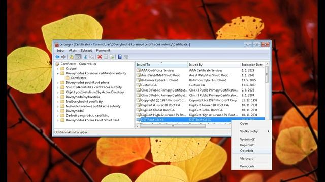This screenshot has width=325, height=182.
Task: Click the certificate icon of Baltimore CyberTrust Root
Action: pyautogui.click(x=139, y=80)
